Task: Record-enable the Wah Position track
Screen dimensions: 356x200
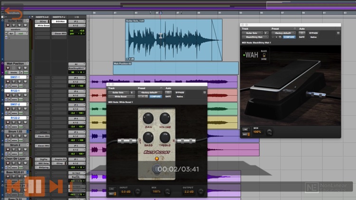Action: (x=8, y=68)
